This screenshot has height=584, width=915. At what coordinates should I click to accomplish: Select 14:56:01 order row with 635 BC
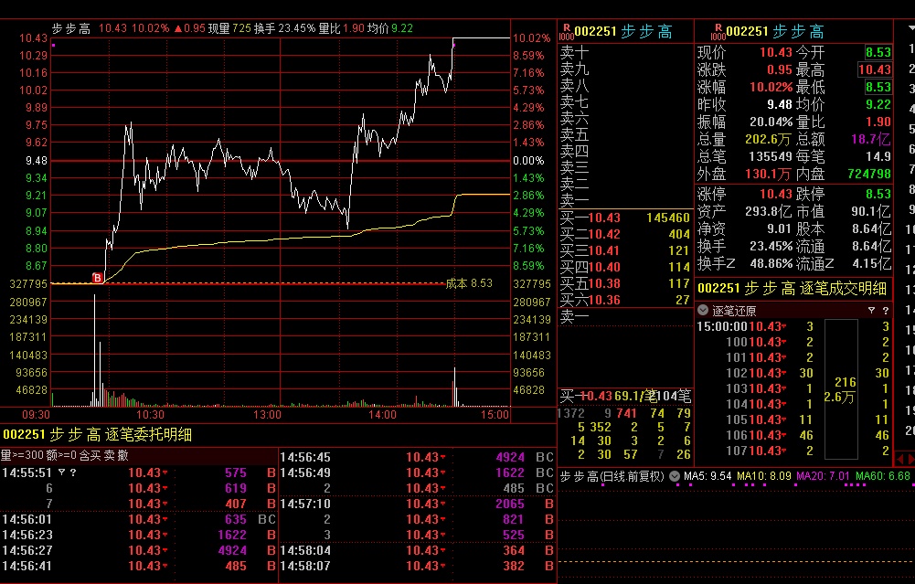click(x=140, y=519)
